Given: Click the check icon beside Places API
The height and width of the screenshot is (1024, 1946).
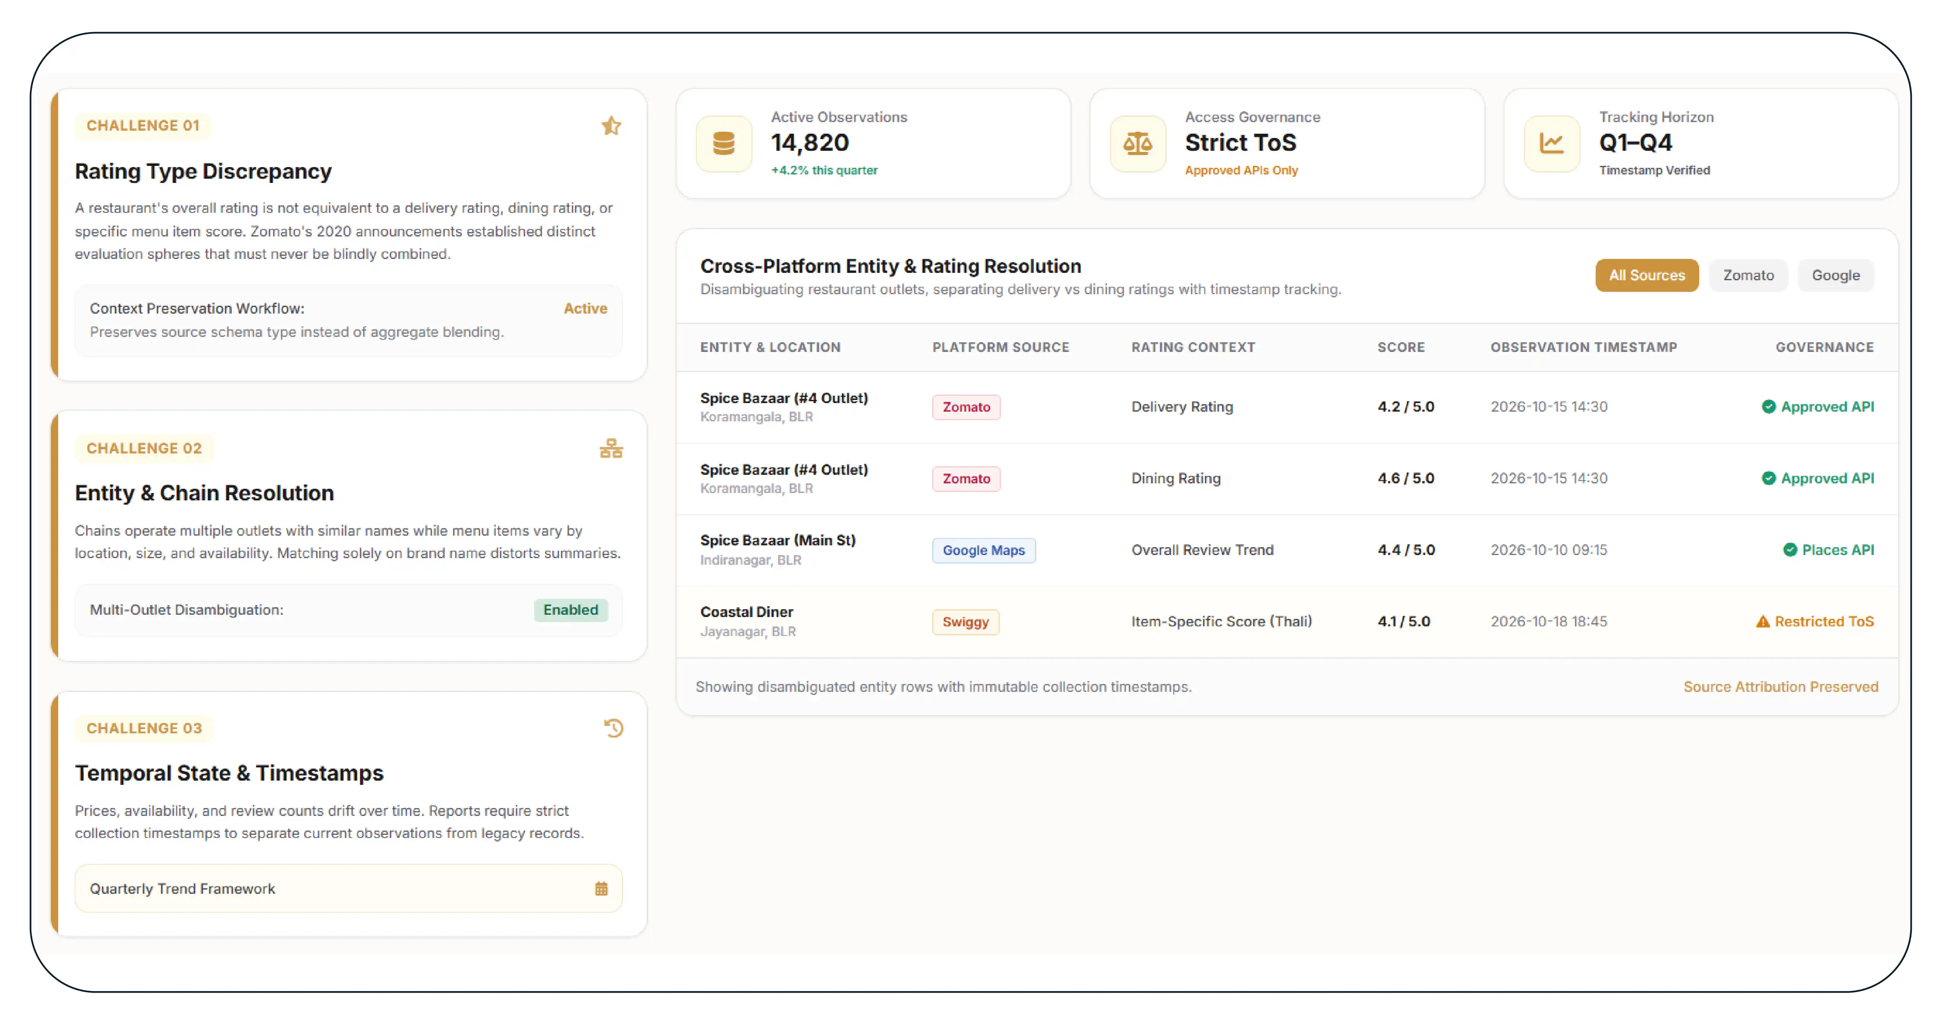Looking at the screenshot, I should (x=1790, y=550).
